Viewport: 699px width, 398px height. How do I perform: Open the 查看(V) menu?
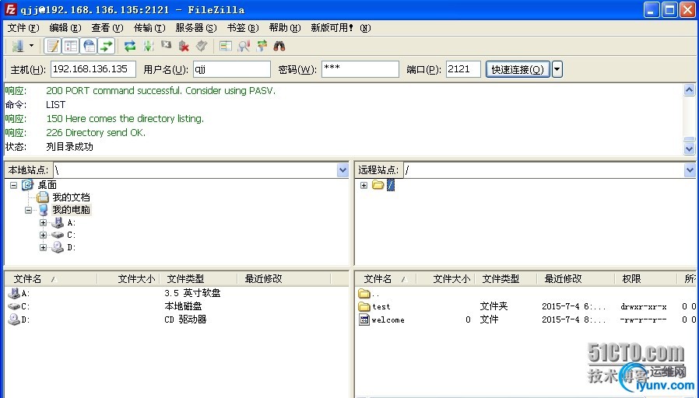[x=107, y=28]
